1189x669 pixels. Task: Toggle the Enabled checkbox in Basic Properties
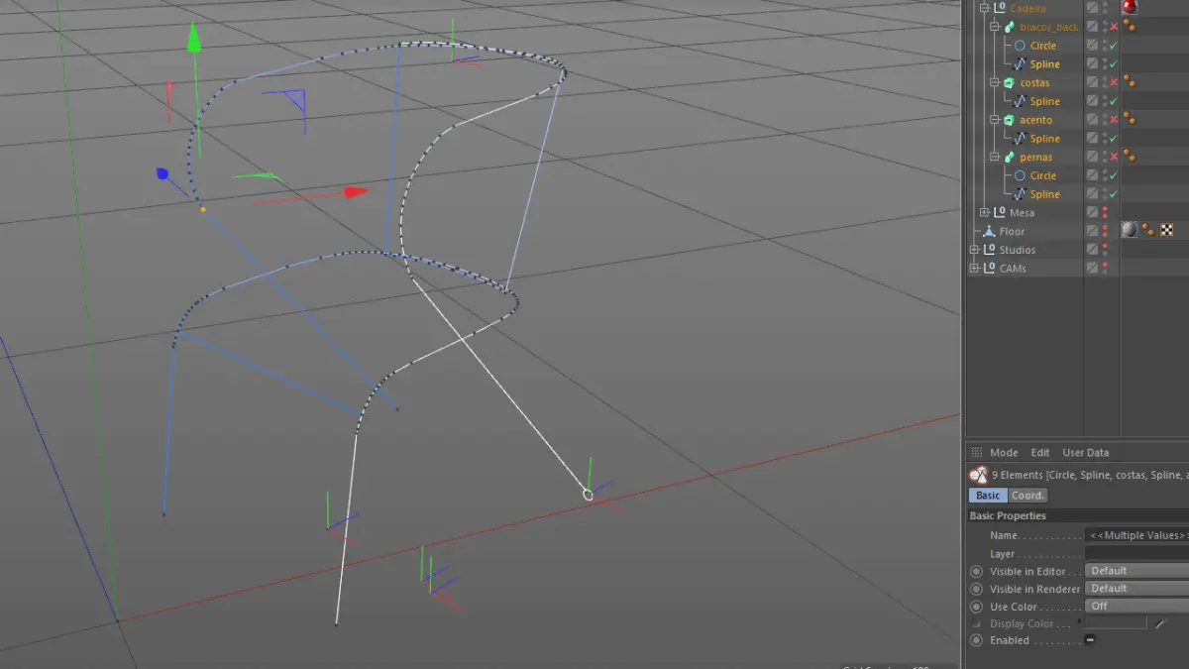[x=1090, y=640]
